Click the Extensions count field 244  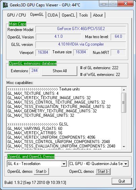(34, 71)
